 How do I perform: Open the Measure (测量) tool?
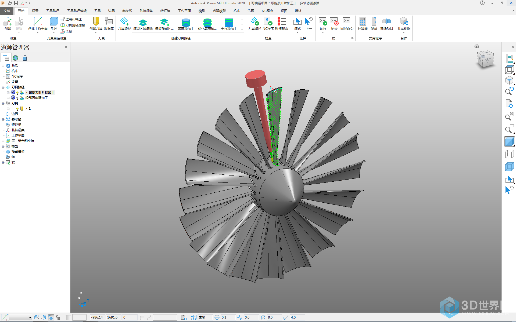point(374,24)
